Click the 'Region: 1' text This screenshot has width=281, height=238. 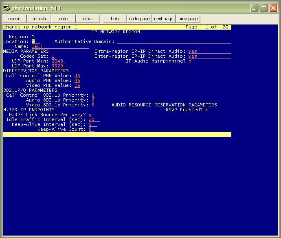(x=22, y=37)
